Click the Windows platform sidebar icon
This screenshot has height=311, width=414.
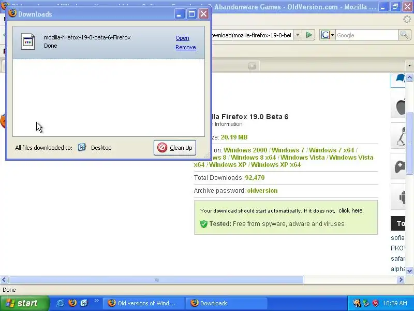[398, 80]
